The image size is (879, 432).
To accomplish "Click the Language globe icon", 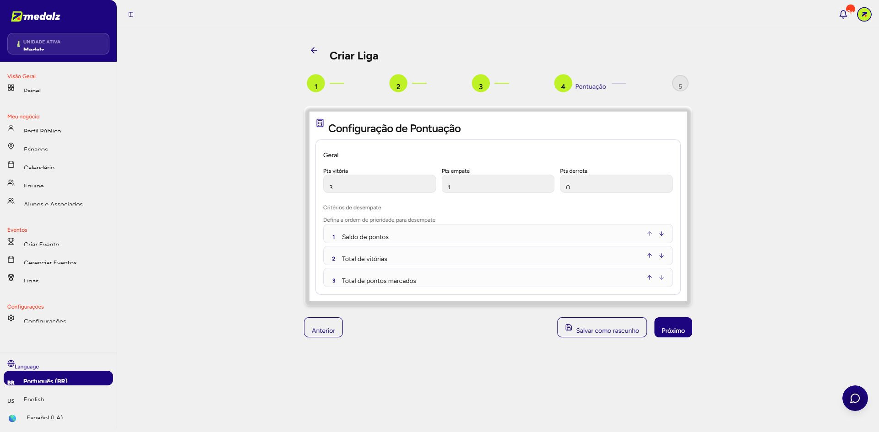I will pyautogui.click(x=11, y=364).
